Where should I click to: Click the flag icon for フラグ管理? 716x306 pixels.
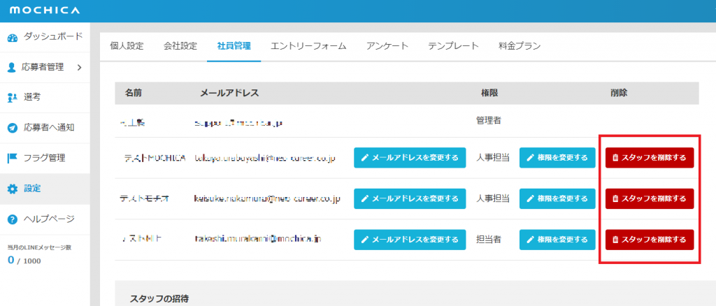click(x=12, y=158)
